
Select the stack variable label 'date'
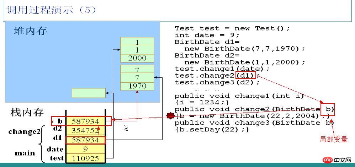point(55,149)
